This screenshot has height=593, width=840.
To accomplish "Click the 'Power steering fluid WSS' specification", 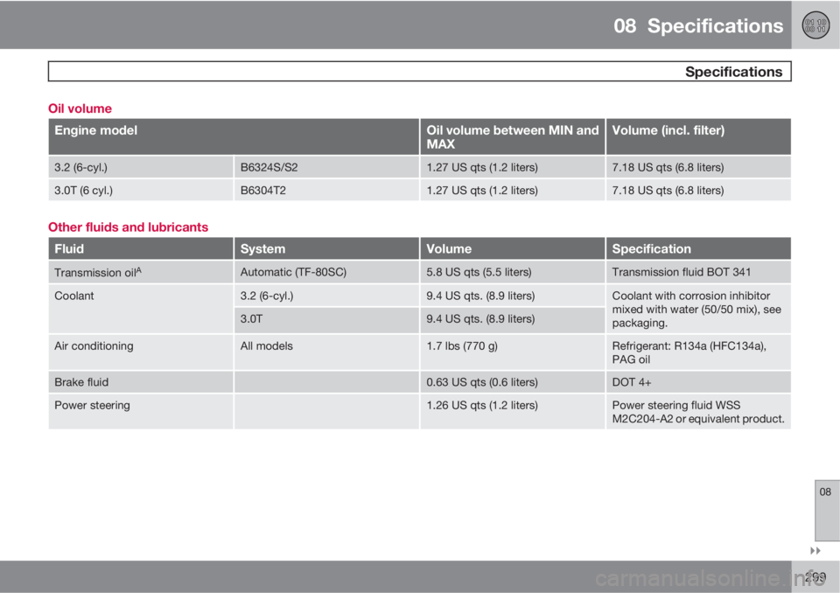I will click(x=698, y=411).
